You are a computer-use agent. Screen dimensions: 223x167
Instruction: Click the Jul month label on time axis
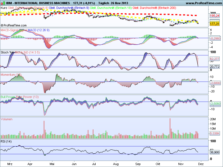click(x=94, y=164)
